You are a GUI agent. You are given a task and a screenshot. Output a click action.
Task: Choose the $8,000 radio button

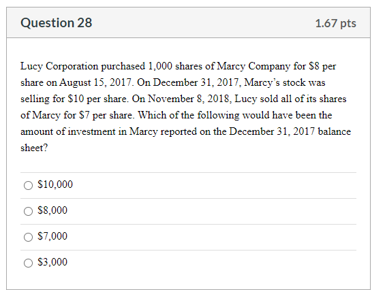[x=28, y=211]
